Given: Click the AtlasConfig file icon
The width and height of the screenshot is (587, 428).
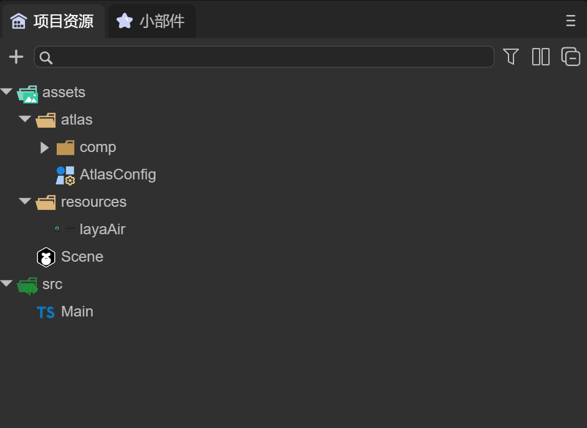Looking at the screenshot, I should point(65,175).
